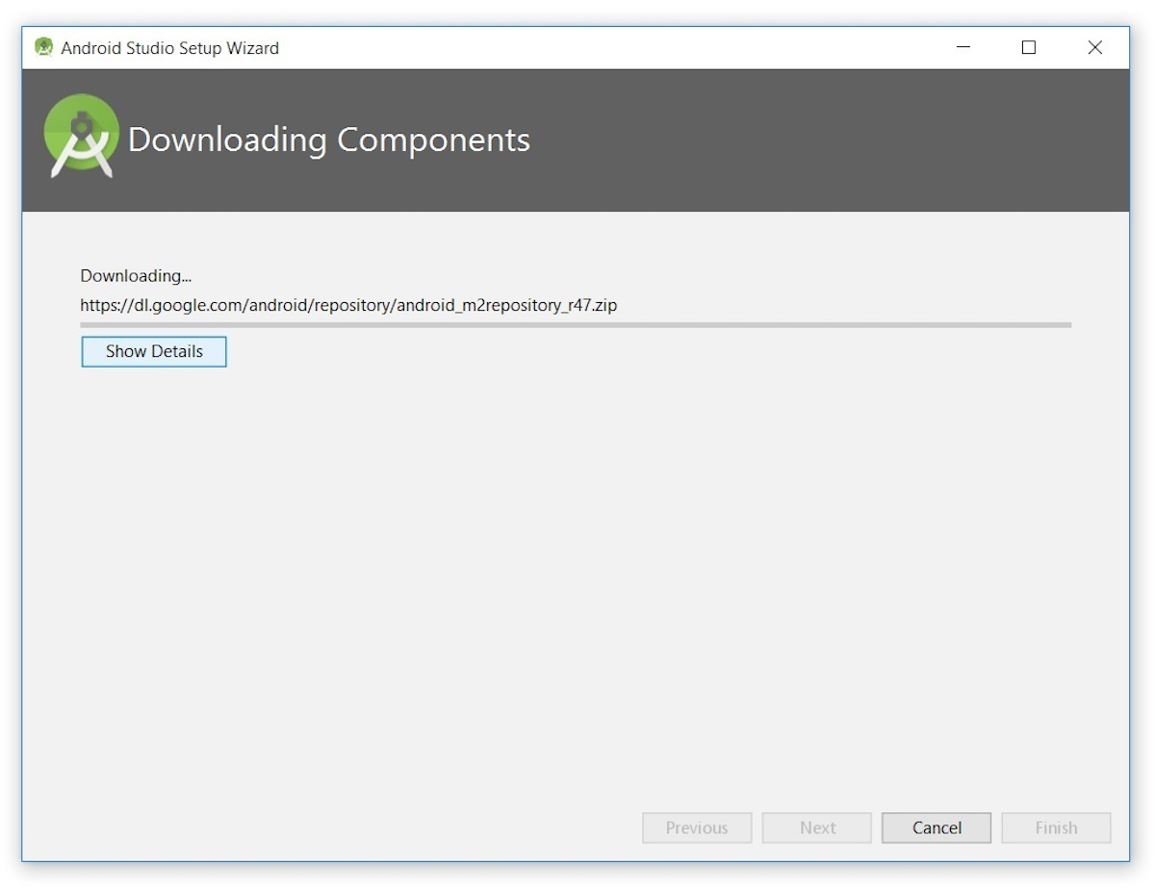Screen dimensions: 1155x889
Task: Close the Setup Wizard window
Action: (x=1095, y=47)
